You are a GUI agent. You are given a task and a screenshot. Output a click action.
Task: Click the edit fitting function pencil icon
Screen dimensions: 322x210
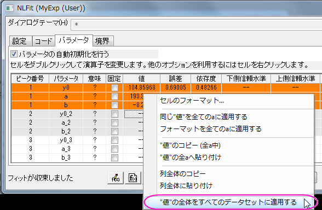pos(116,178)
